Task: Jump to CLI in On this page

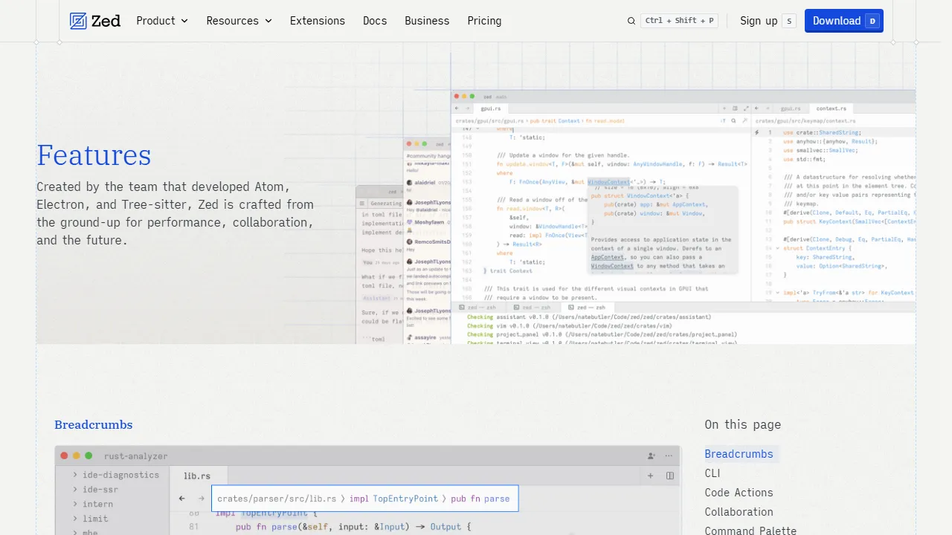Action: coord(713,473)
